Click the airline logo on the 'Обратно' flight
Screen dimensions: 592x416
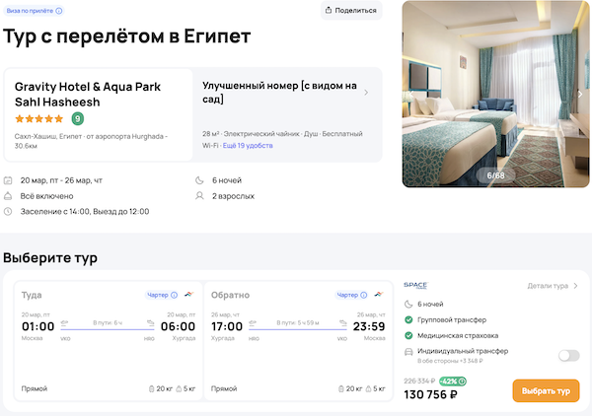pos(378,295)
